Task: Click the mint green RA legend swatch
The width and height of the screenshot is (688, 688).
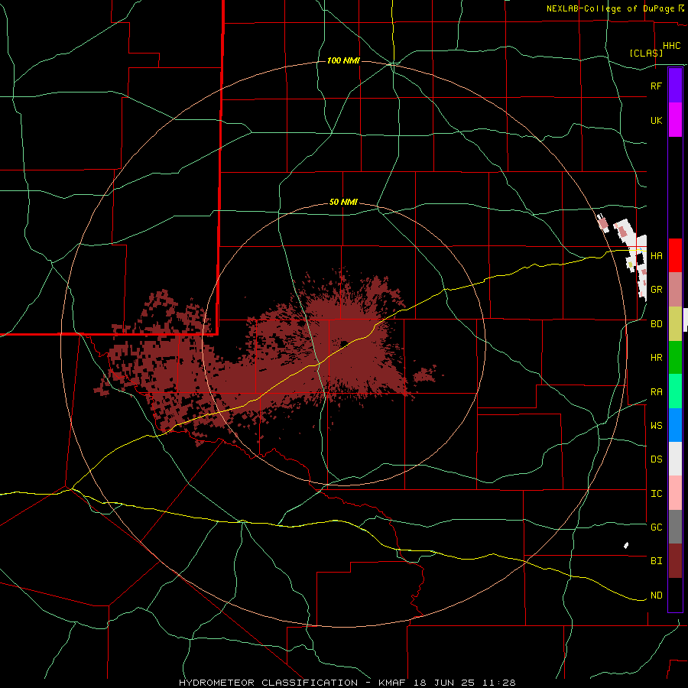Action: click(x=675, y=391)
